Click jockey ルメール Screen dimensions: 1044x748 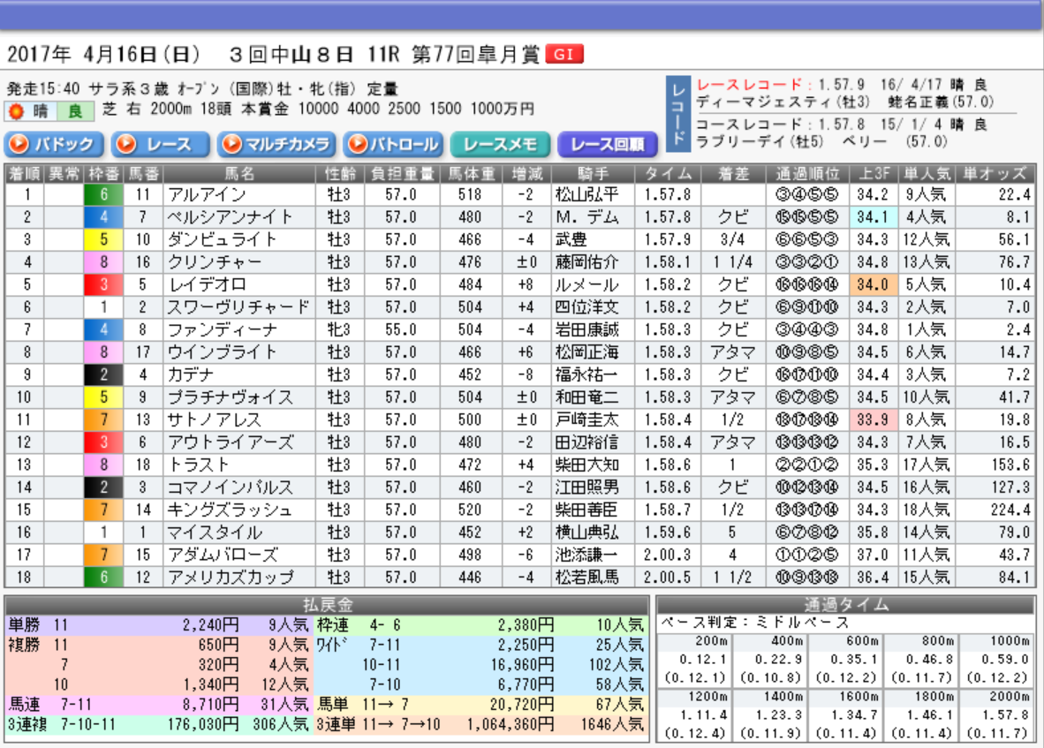pyautogui.click(x=586, y=285)
